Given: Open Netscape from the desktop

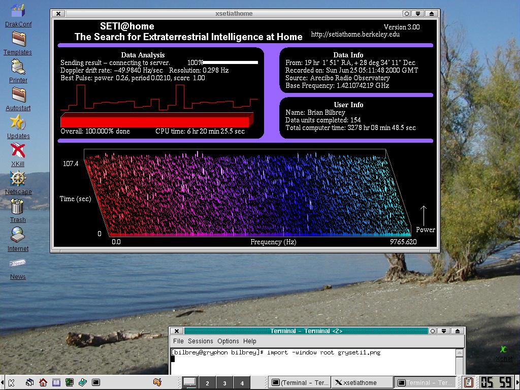Looking at the screenshot, I should (18, 179).
